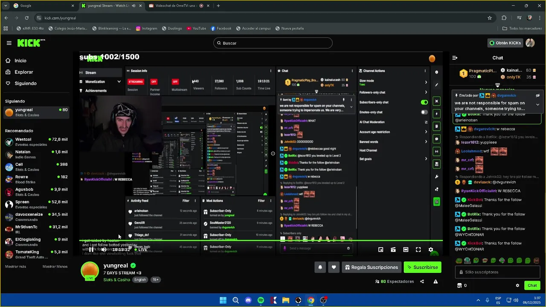Click Mostrar más under recommended channels
The image size is (546, 307).
[15, 266]
